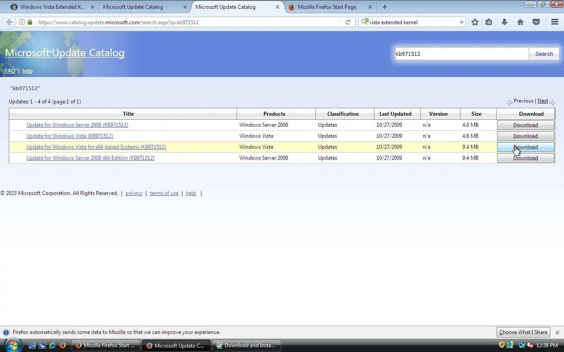Sort table by Title column header
Screen dimensions: 564x352
pos(128,114)
